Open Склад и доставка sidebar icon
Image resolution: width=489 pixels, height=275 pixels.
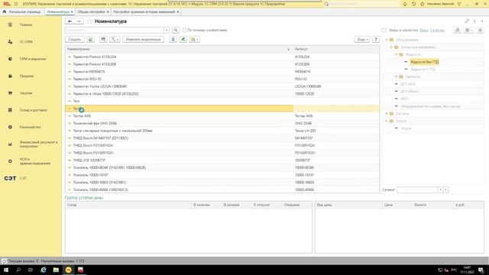pos(10,110)
